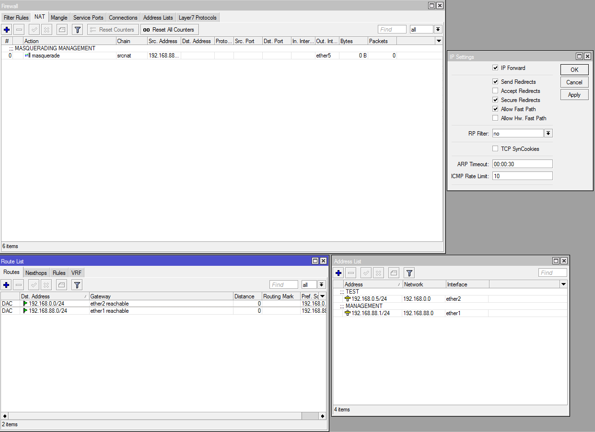Switch to Rules tab in Route List
The height and width of the screenshot is (432, 595).
pyautogui.click(x=59, y=273)
